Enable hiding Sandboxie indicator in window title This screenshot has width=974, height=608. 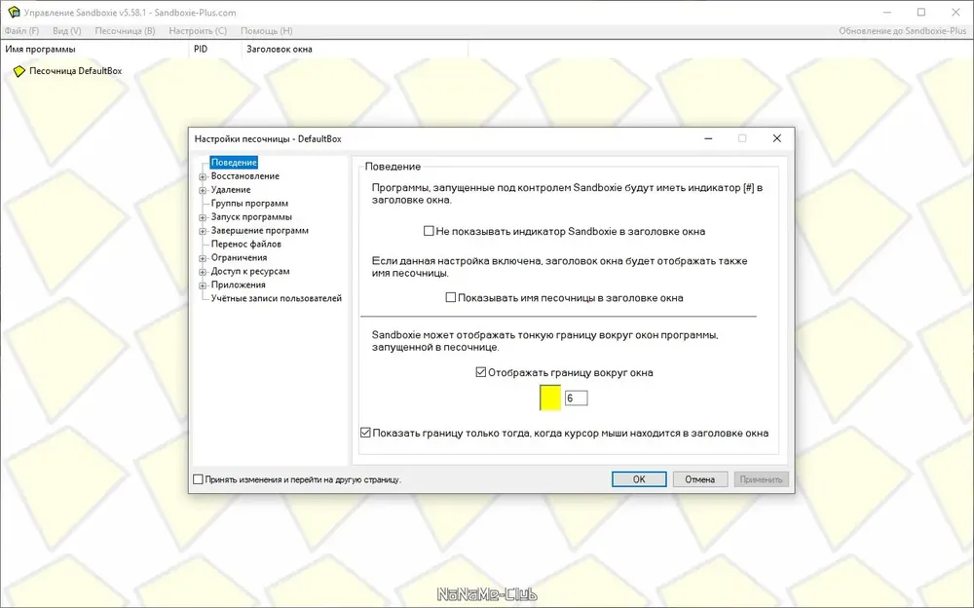(x=429, y=231)
